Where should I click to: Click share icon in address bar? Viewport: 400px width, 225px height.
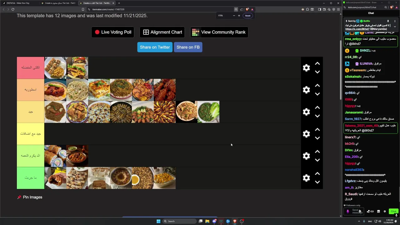click(x=241, y=9)
